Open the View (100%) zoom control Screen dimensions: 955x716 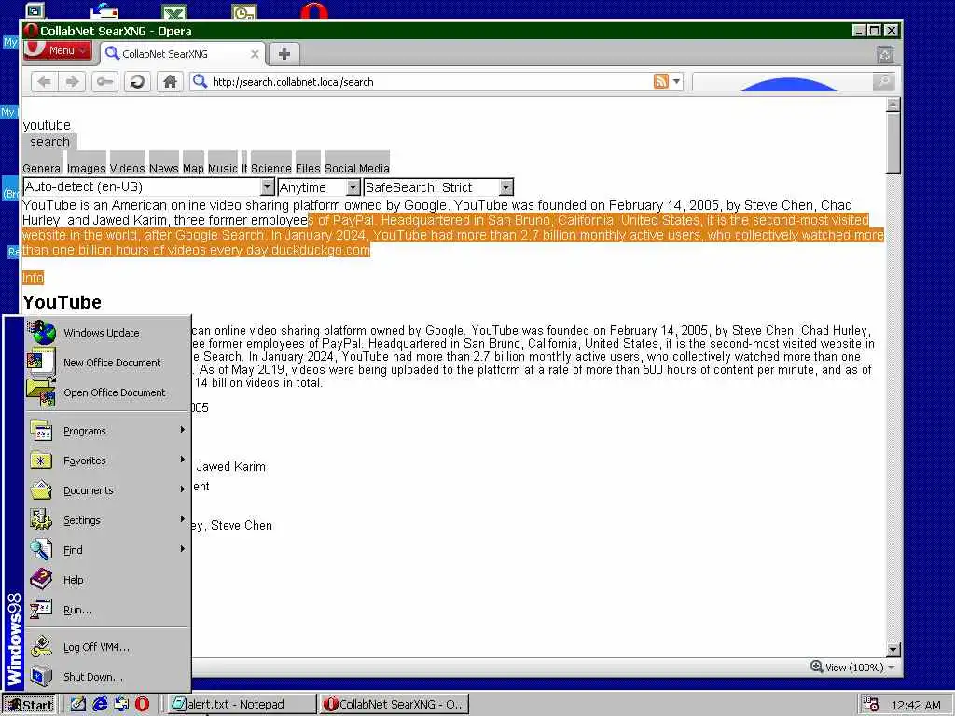pyautogui.click(x=853, y=668)
